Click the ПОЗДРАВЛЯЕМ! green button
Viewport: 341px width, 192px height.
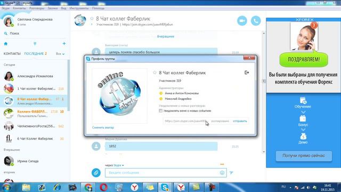pyautogui.click(x=304, y=59)
